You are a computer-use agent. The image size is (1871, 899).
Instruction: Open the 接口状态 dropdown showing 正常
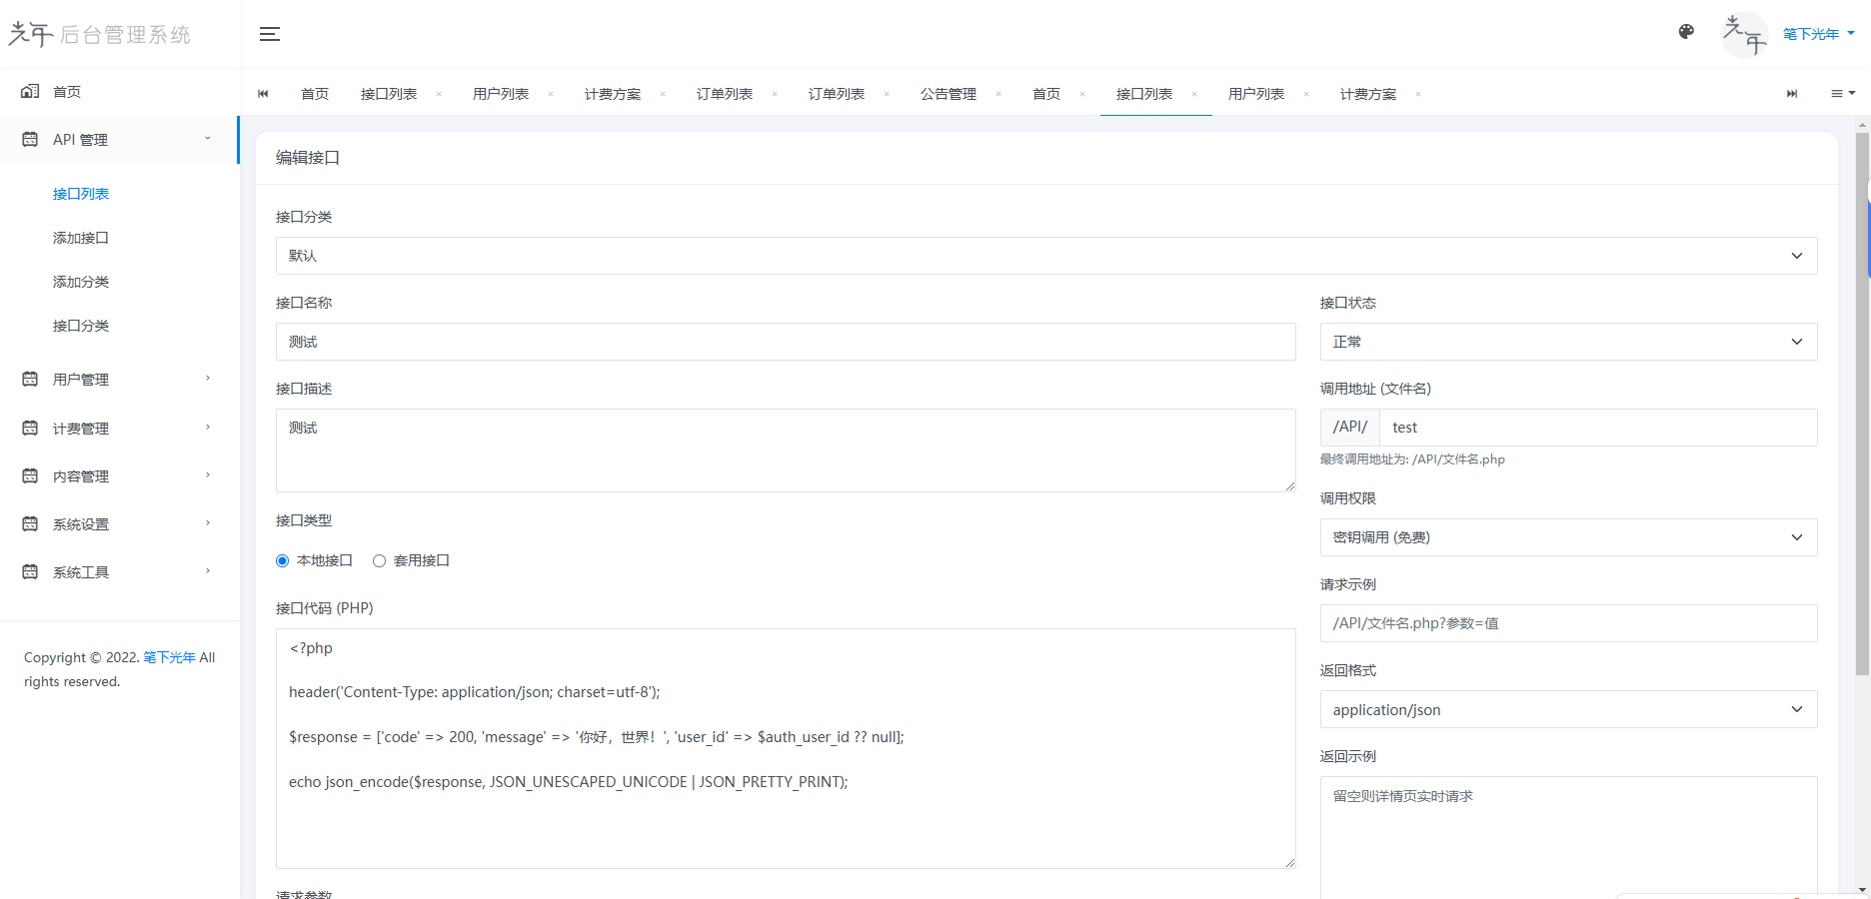[x=1567, y=342]
